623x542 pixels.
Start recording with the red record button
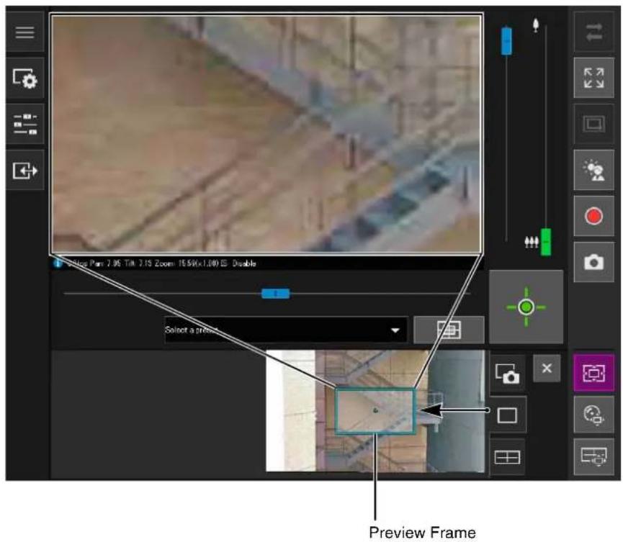593,217
